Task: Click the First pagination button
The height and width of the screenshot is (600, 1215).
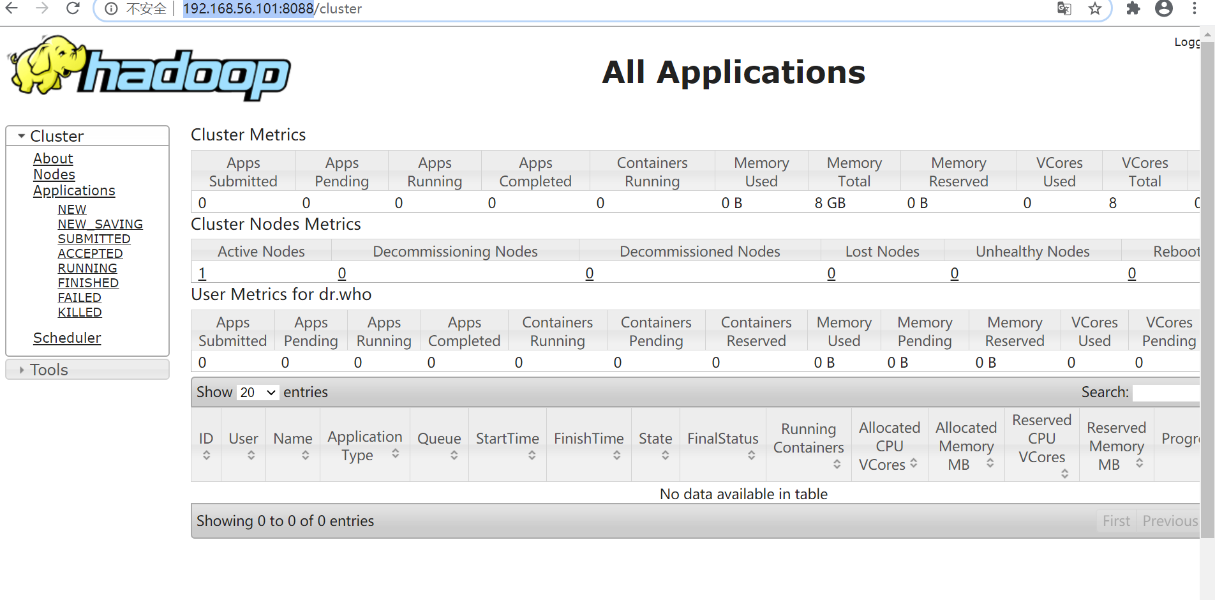Action: pyautogui.click(x=1116, y=521)
